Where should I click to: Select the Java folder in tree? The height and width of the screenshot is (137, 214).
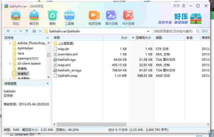(21, 53)
